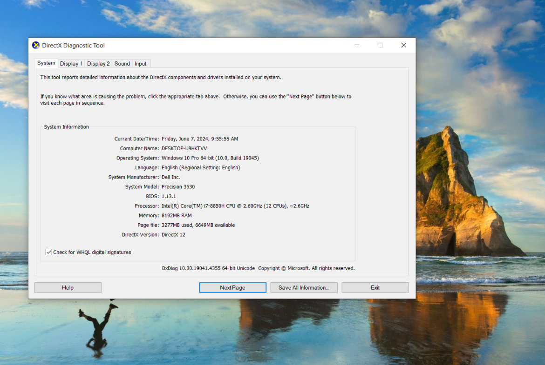The height and width of the screenshot is (365, 545).
Task: Click the window title text in title bar
Action: coord(73,46)
